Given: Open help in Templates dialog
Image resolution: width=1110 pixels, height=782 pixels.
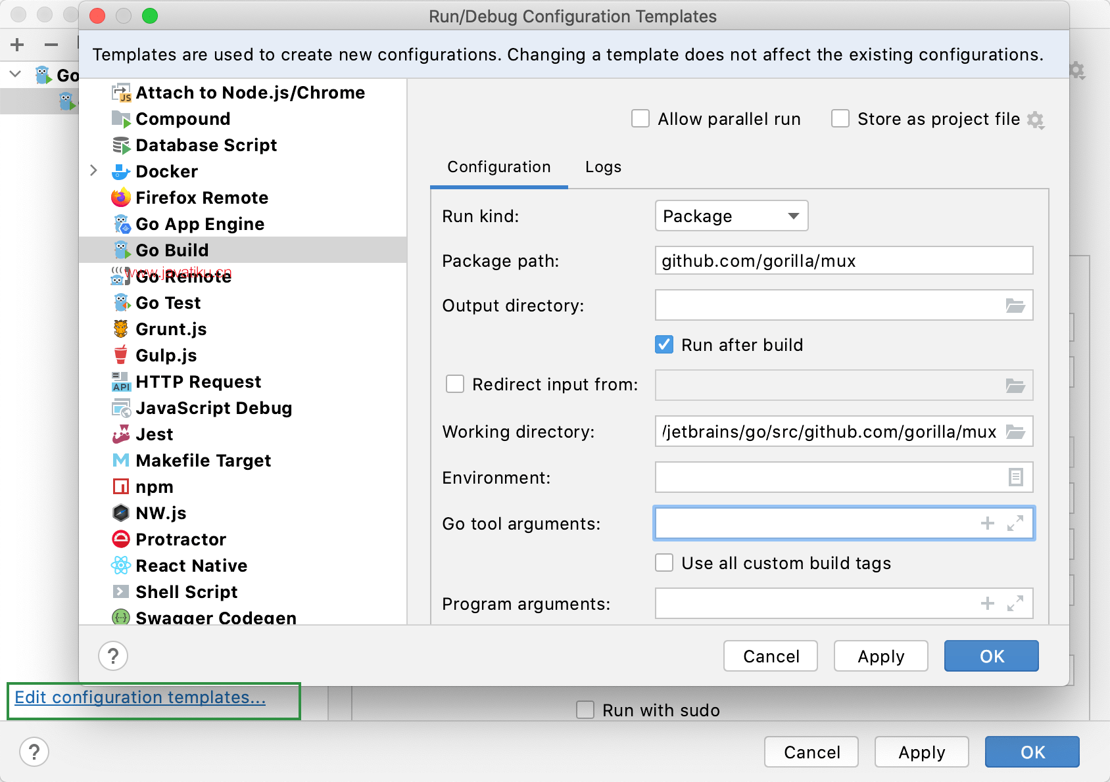Looking at the screenshot, I should pos(113,656).
